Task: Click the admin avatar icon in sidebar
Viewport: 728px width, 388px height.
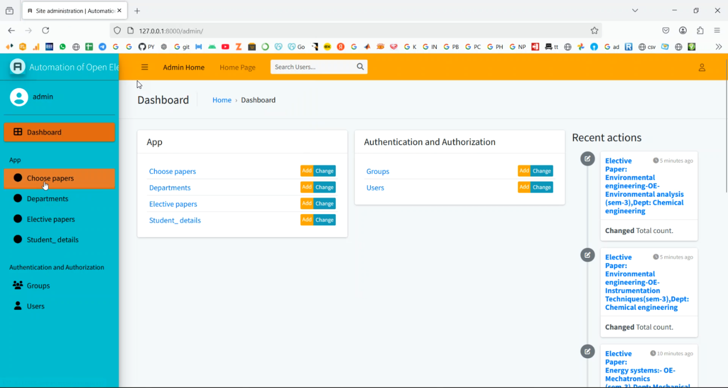Action: pos(19,97)
